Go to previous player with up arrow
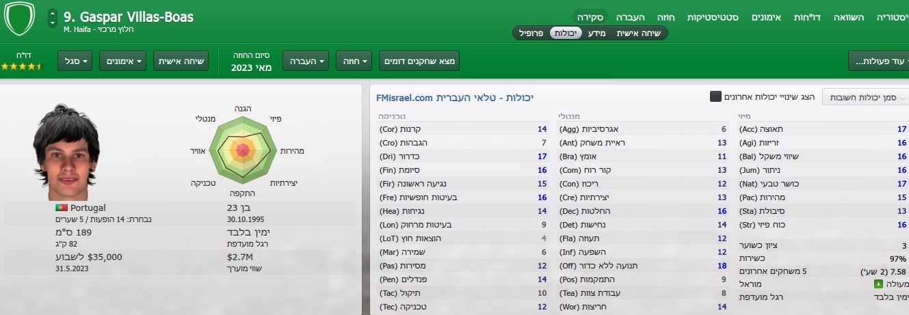909x315 pixels. pos(53,14)
